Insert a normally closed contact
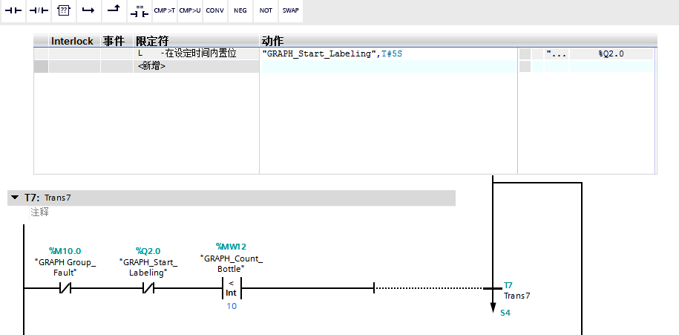This screenshot has width=679, height=335. [38, 11]
